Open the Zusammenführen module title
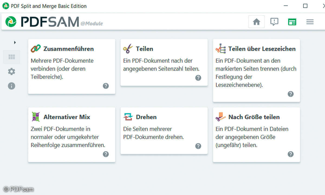Screen dimensions: 325x195 (69, 49)
